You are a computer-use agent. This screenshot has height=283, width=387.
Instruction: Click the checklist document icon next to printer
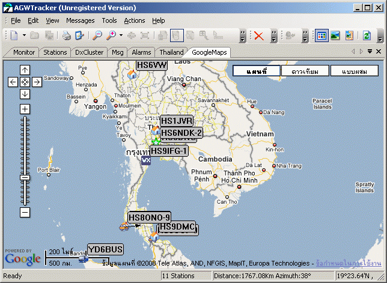point(79,35)
